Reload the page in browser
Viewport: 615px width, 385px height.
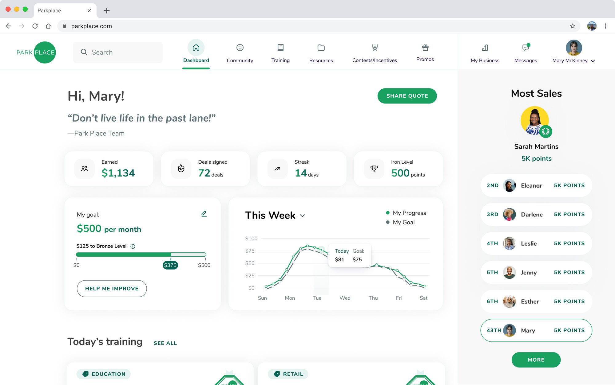(x=35, y=26)
